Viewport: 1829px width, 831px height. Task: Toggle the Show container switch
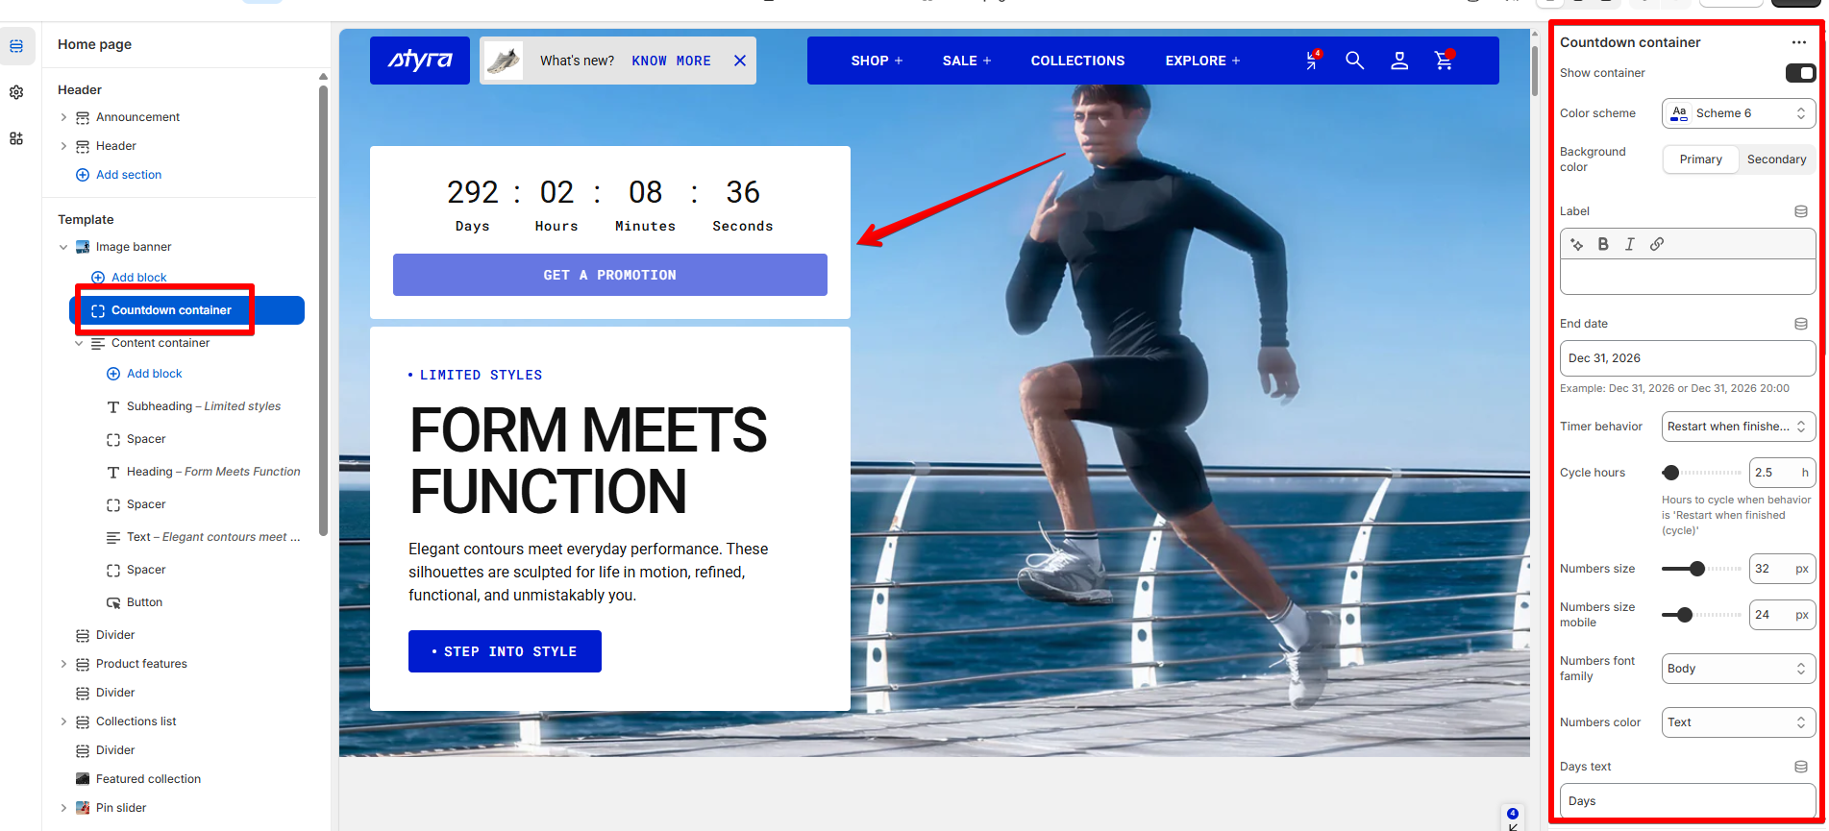click(x=1800, y=73)
